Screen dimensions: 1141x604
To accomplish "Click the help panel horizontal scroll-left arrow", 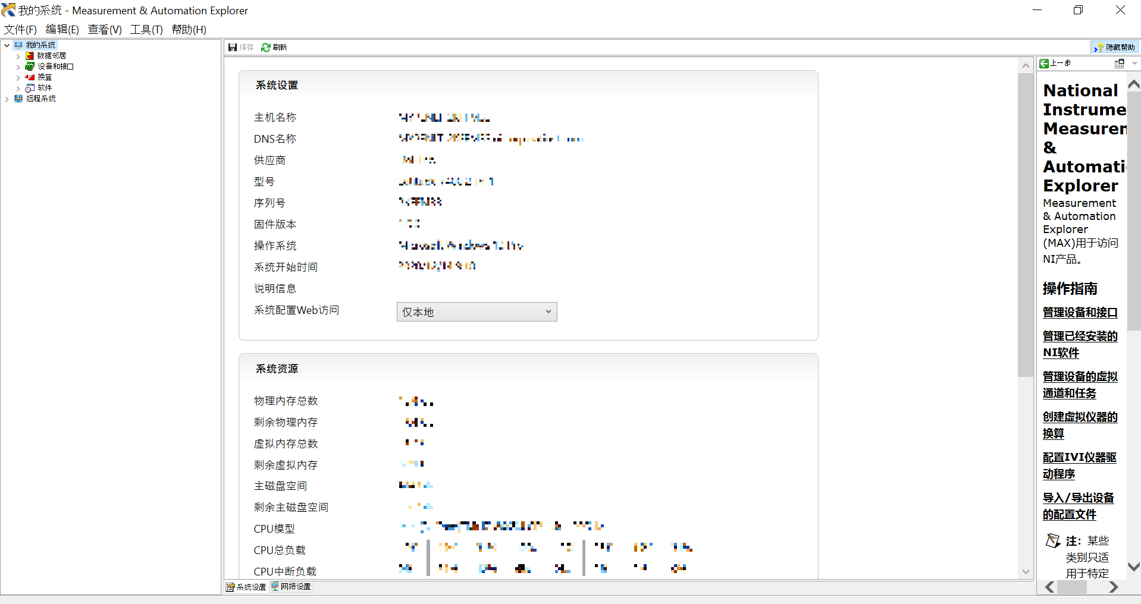I will pos(1050,587).
